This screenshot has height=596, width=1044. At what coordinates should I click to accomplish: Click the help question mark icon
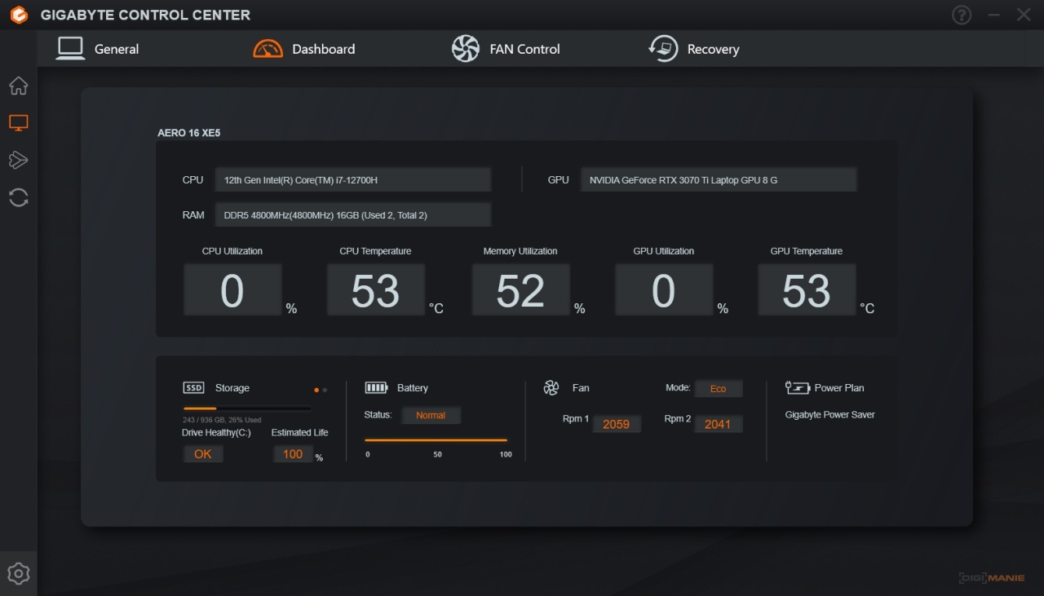point(962,15)
